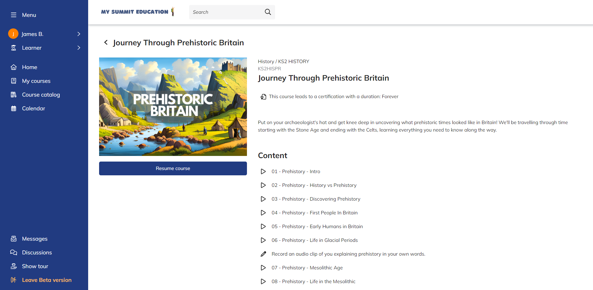Click the Learner role label
This screenshot has width=593, height=290.
[32, 48]
